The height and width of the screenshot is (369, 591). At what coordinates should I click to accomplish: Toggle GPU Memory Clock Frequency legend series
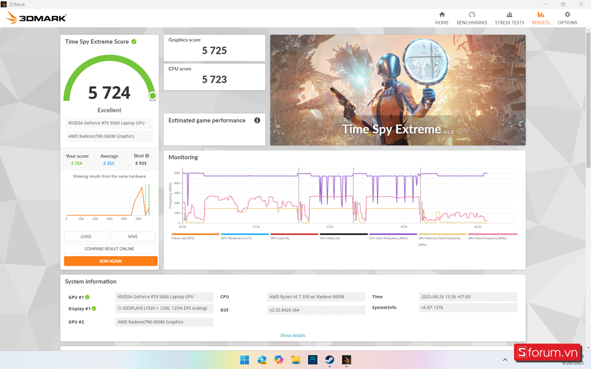[x=442, y=239]
